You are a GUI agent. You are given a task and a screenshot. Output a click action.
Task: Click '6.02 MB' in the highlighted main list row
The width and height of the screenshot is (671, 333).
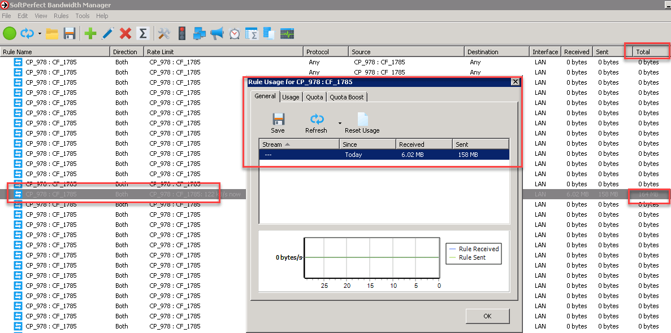pos(577,194)
